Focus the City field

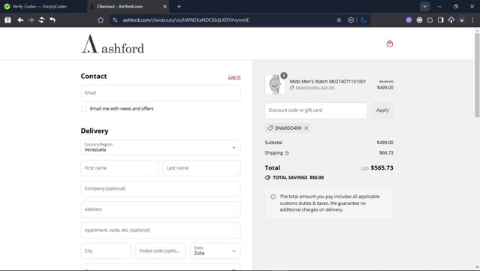(x=106, y=251)
